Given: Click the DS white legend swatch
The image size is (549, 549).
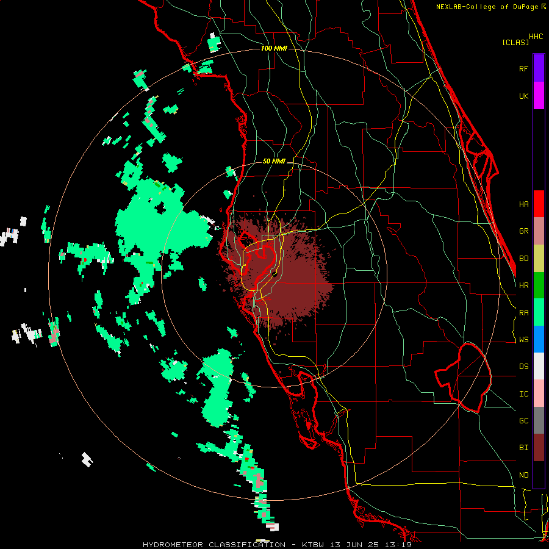Looking at the screenshot, I should [x=539, y=366].
